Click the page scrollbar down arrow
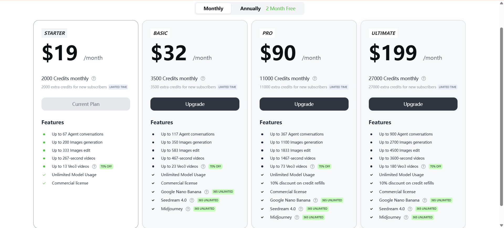This screenshot has width=504, height=228. click(501, 225)
